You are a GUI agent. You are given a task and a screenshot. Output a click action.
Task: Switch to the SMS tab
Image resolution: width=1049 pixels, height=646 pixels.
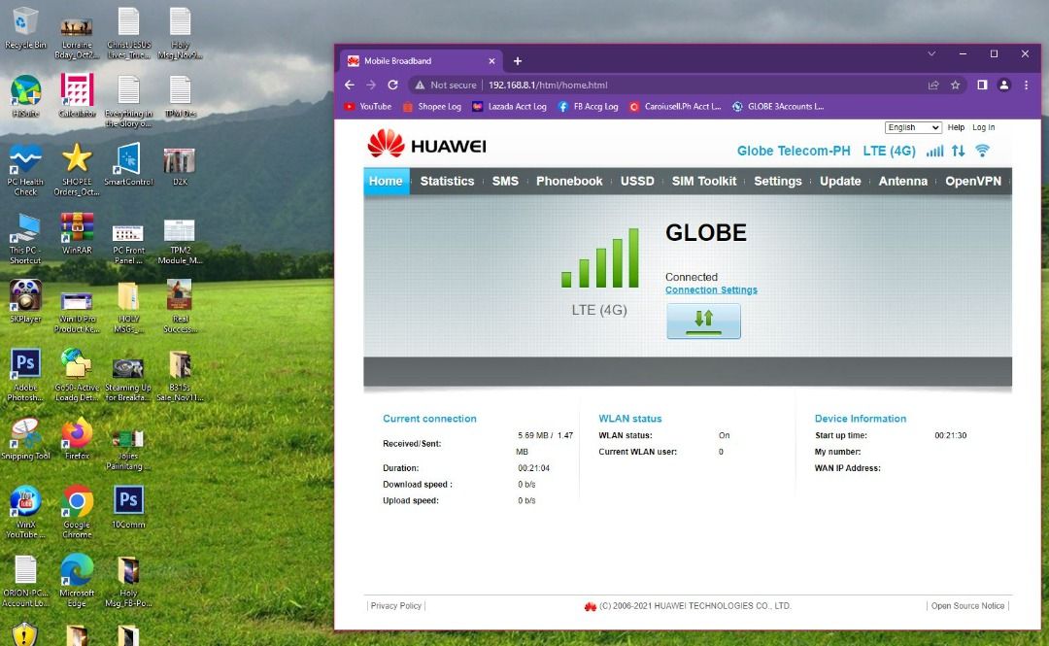click(505, 181)
